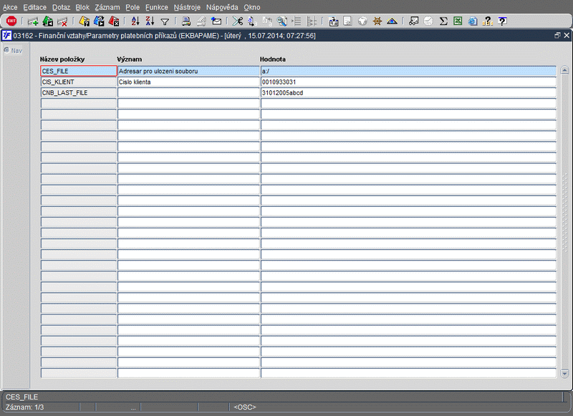Click the <OSC> status bar indicator
Image resolution: width=573 pixels, height=416 pixels.
(x=245, y=407)
